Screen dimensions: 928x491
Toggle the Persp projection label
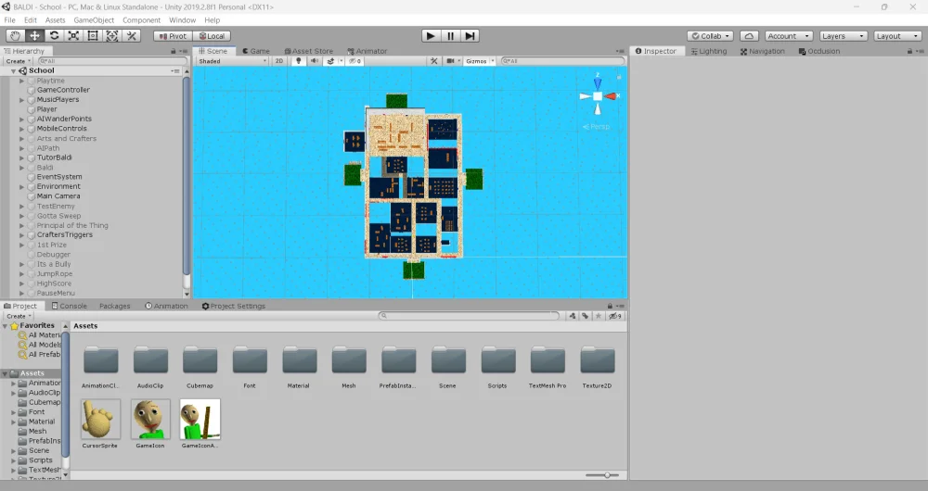(596, 126)
